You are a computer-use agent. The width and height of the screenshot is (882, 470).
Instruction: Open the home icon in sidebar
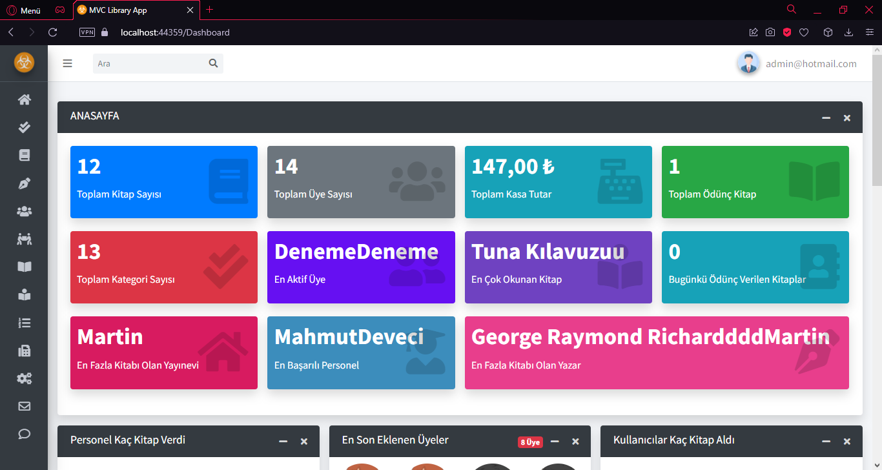24,99
